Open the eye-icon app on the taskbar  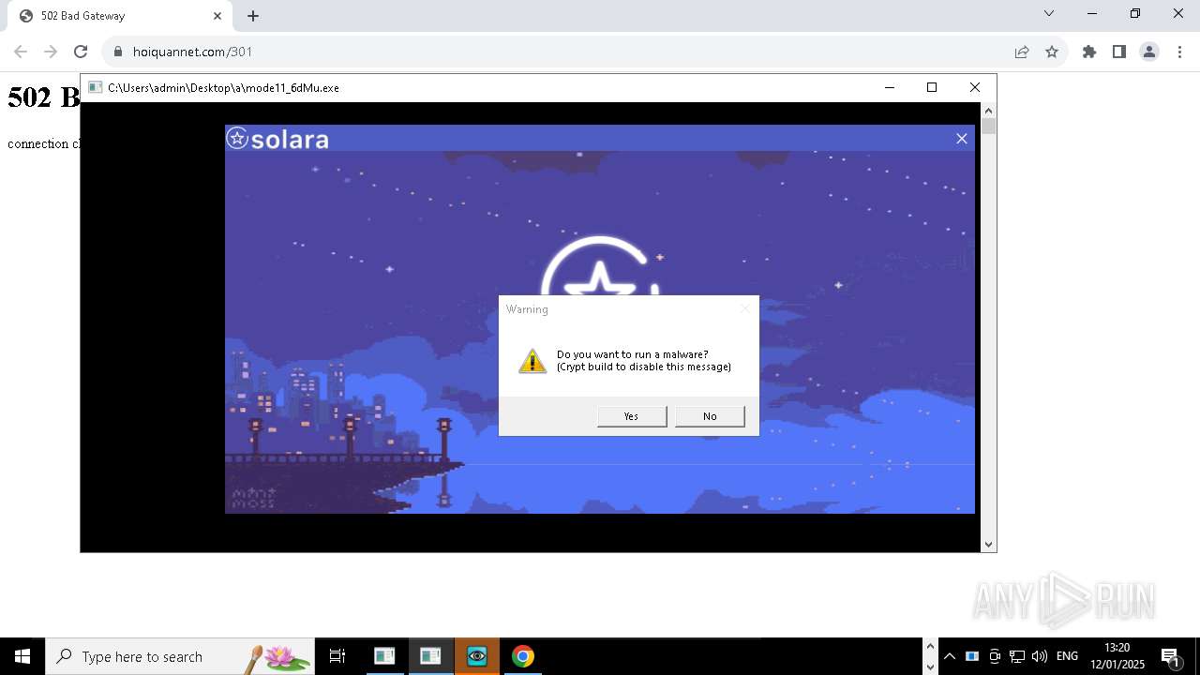click(477, 656)
